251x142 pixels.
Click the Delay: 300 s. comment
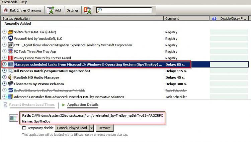176,84
